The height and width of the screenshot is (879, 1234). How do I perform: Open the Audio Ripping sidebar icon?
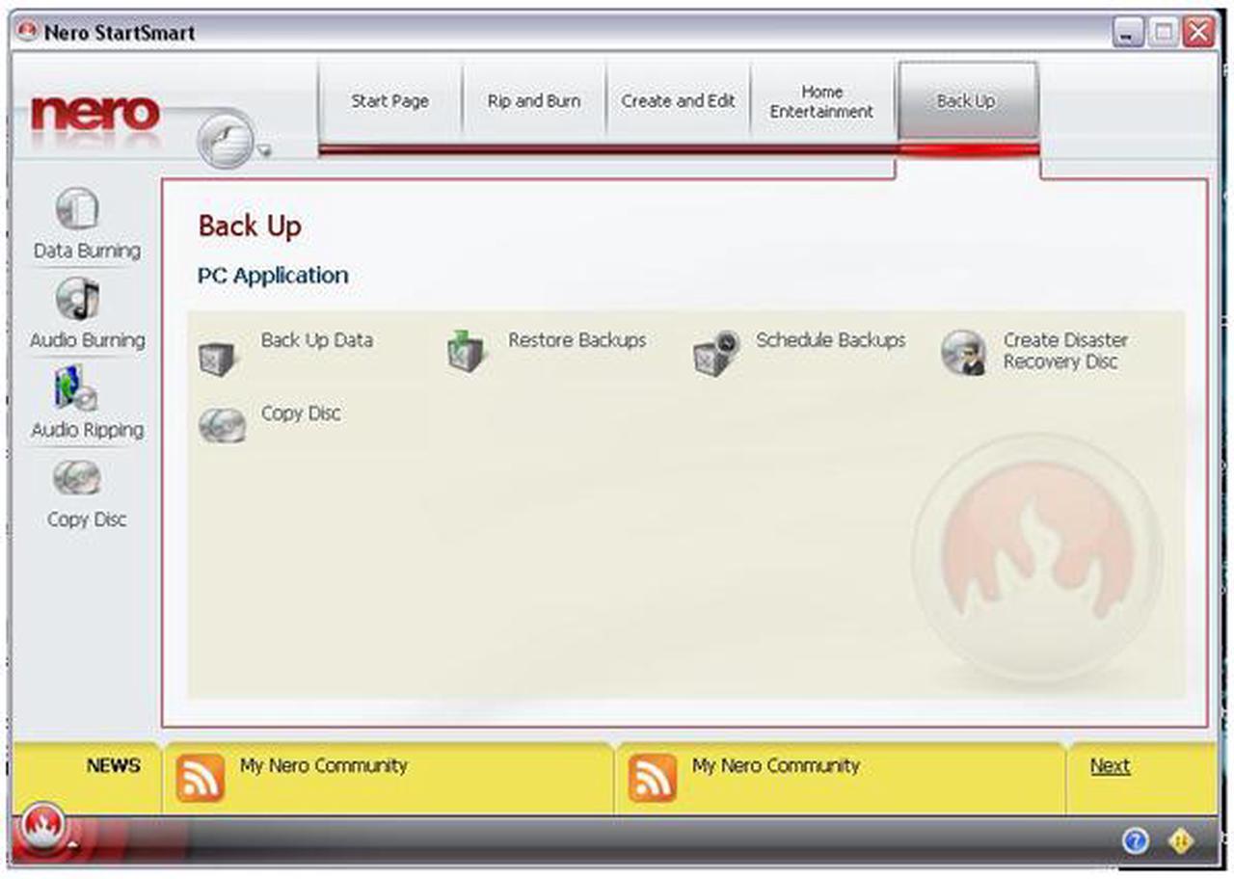tap(77, 389)
